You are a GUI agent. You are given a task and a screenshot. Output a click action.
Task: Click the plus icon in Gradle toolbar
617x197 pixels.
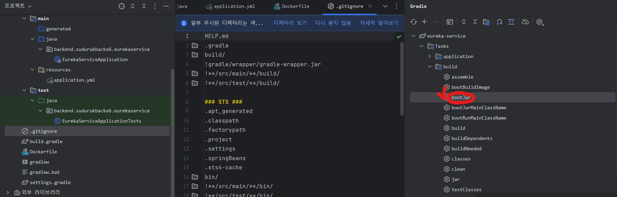click(x=424, y=22)
